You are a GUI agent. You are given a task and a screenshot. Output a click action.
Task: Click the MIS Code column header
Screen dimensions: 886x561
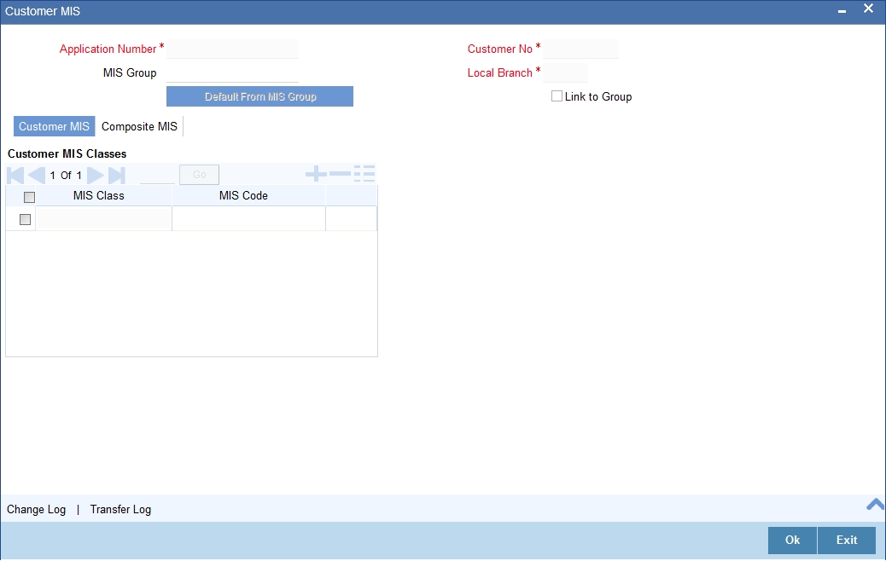pos(243,196)
